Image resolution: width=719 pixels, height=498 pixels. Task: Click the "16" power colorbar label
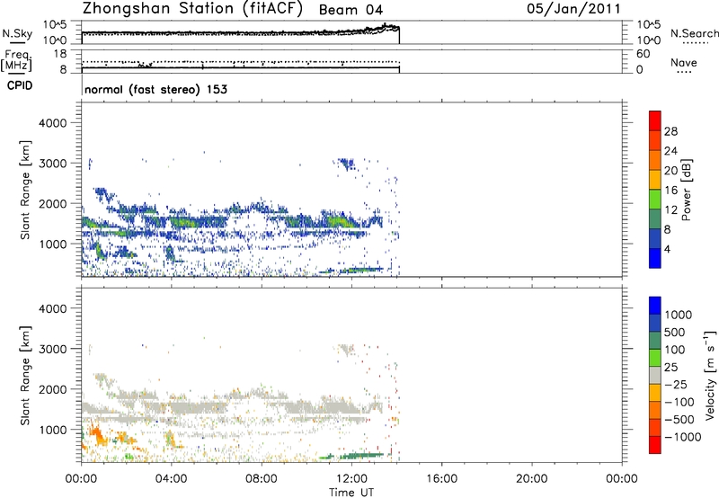pyautogui.click(x=670, y=191)
